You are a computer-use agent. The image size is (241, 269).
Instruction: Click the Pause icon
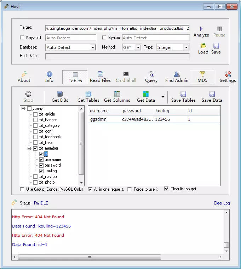[x=219, y=29]
